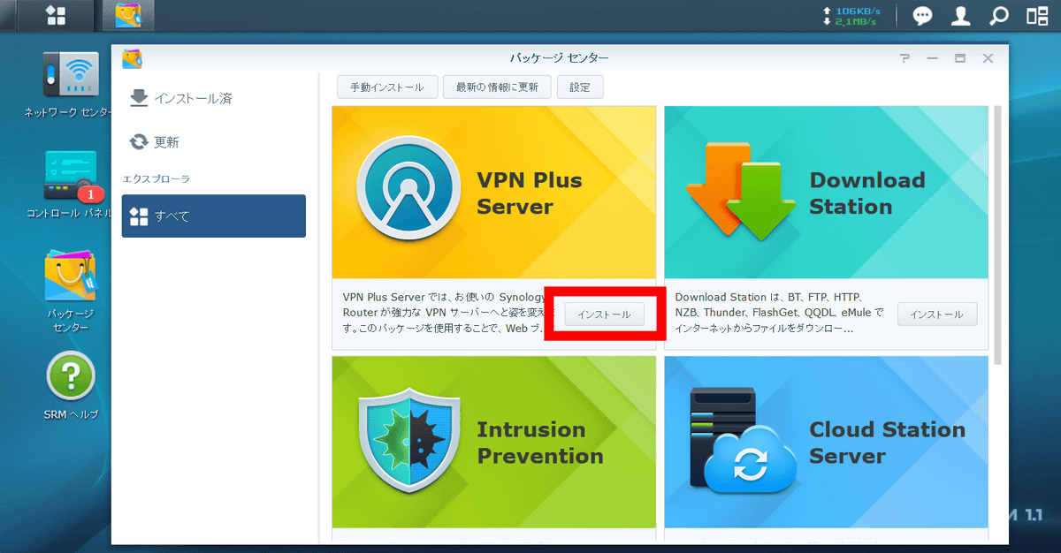Image resolution: width=1061 pixels, height=553 pixels.
Task: Open VPN Plus Server title text
Action: click(530, 193)
